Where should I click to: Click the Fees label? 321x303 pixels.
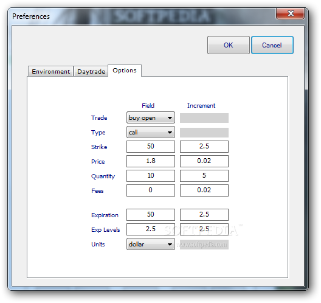97,191
